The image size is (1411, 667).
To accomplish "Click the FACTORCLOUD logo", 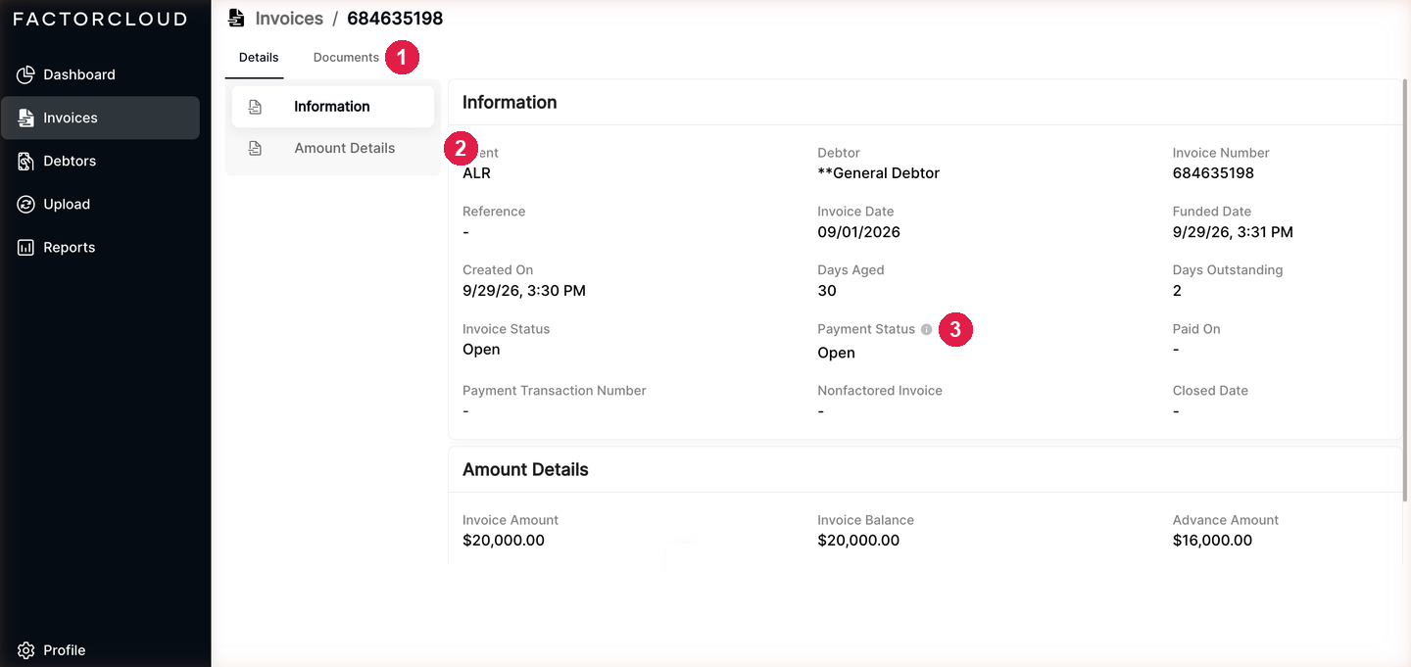I will pos(100,19).
